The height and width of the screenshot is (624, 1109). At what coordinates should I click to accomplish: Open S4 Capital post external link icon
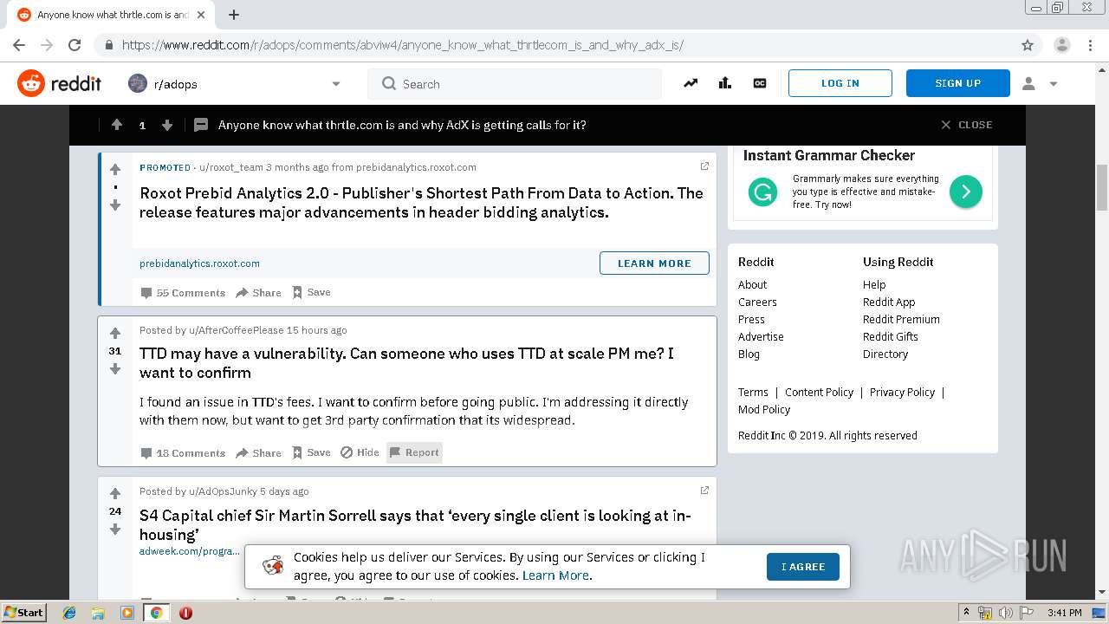pos(704,491)
